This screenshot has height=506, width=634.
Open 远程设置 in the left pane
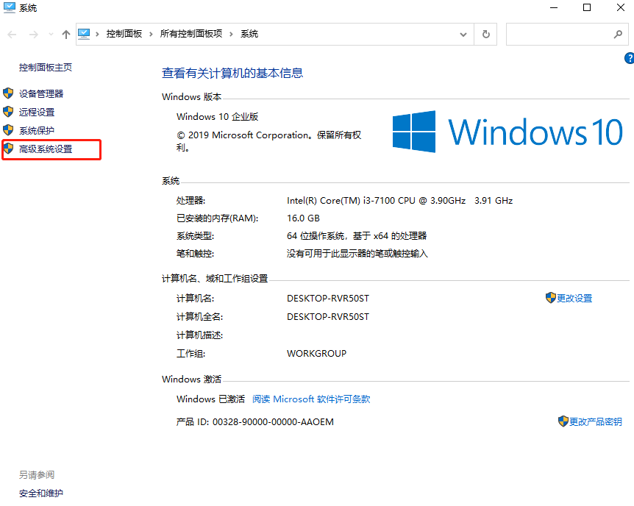coord(39,112)
